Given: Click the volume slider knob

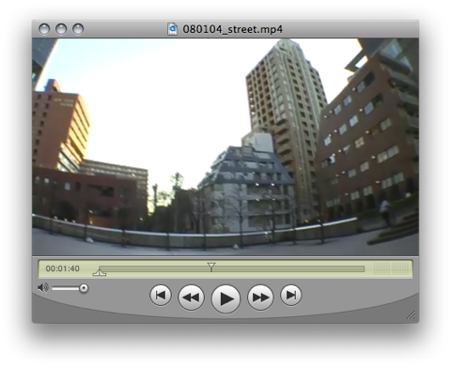Looking at the screenshot, I should pos(84,288).
